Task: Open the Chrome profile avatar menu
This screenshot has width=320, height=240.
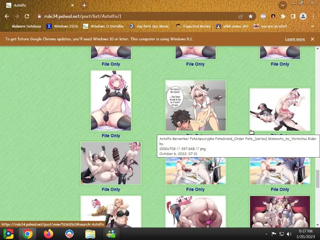Action: (303, 16)
